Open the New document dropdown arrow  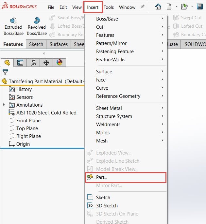tap(177, 7)
